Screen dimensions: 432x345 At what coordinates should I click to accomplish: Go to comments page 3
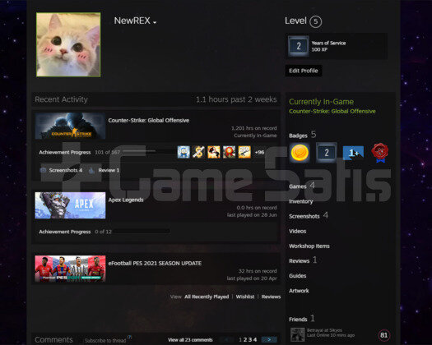click(250, 340)
